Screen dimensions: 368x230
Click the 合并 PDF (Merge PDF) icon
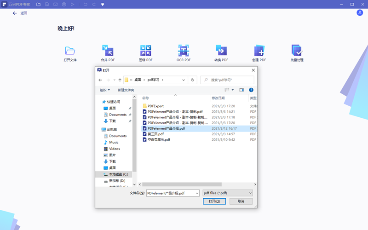click(x=108, y=51)
